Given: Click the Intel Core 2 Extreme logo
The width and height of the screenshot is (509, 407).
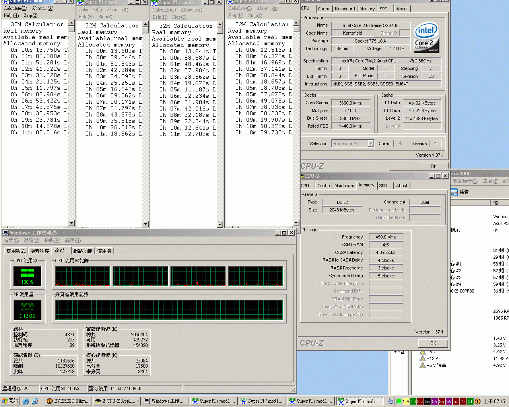Looking at the screenshot, I should click(426, 38).
